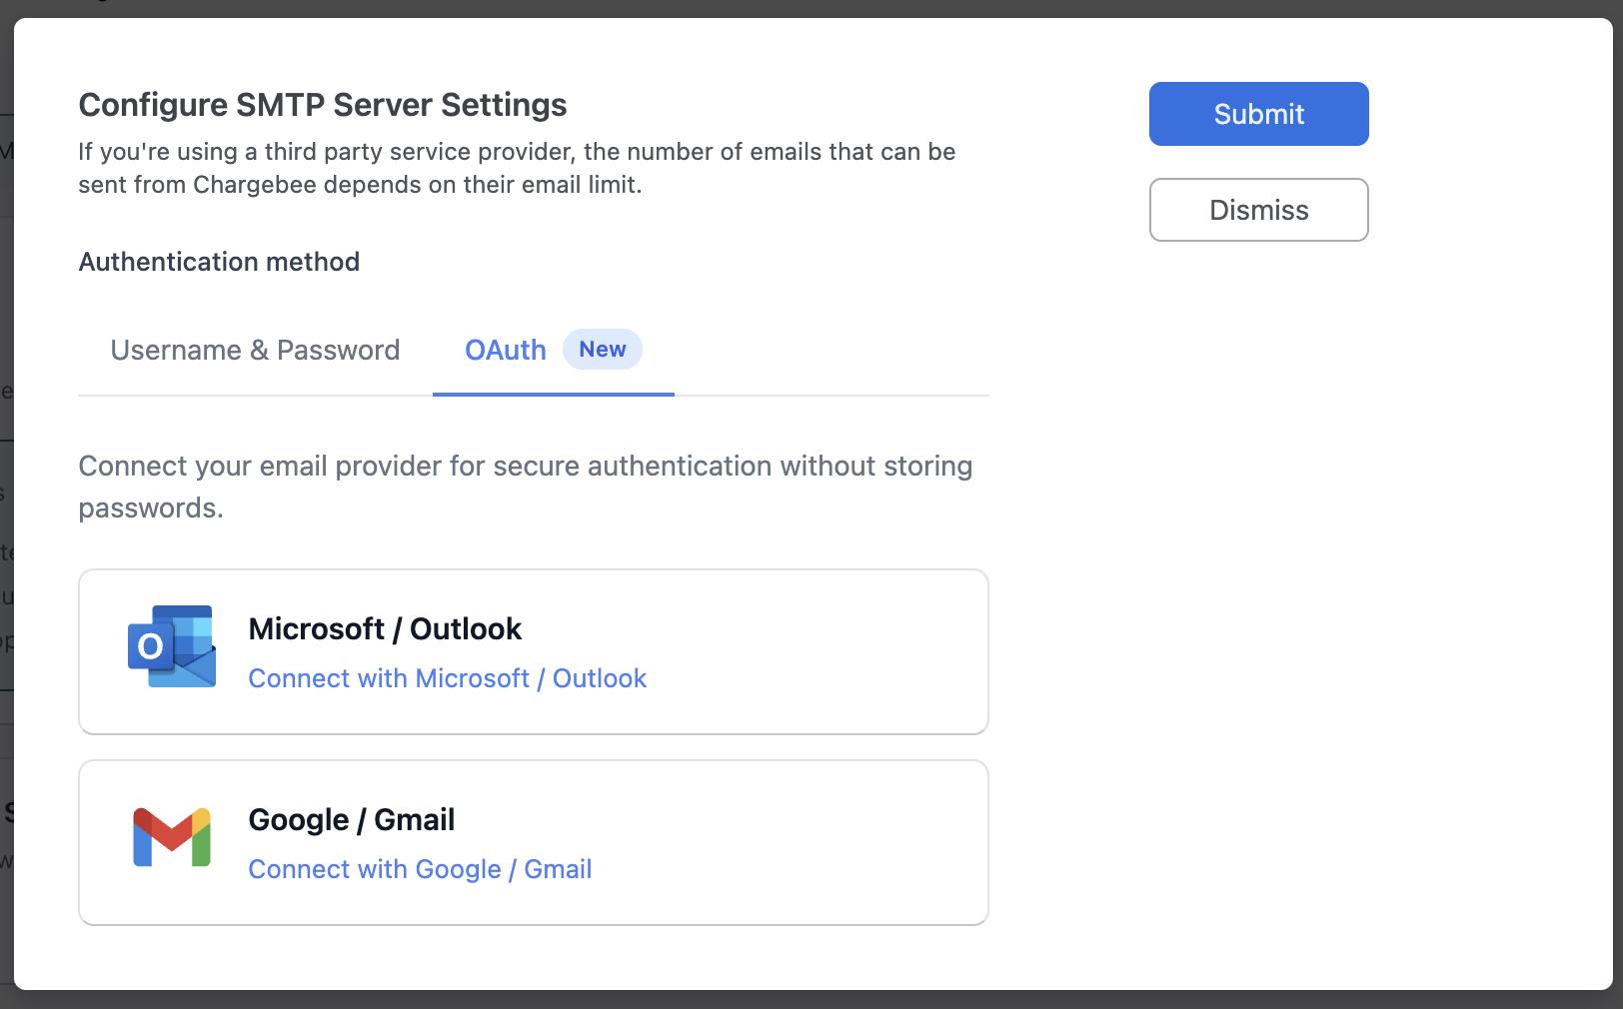1623x1009 pixels.
Task: Submit the SMTP server settings
Action: point(1258,114)
